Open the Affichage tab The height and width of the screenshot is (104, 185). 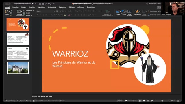81,7
